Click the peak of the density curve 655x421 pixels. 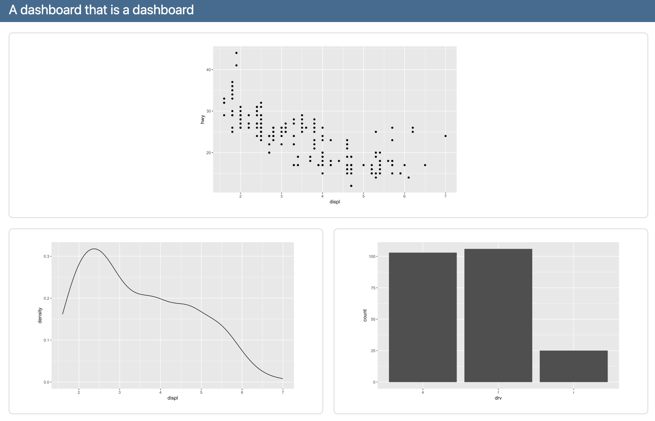tap(94, 249)
